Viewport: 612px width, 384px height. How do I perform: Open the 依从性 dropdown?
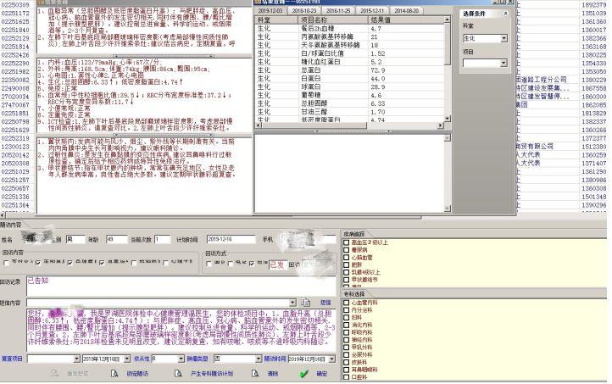tap(179, 359)
